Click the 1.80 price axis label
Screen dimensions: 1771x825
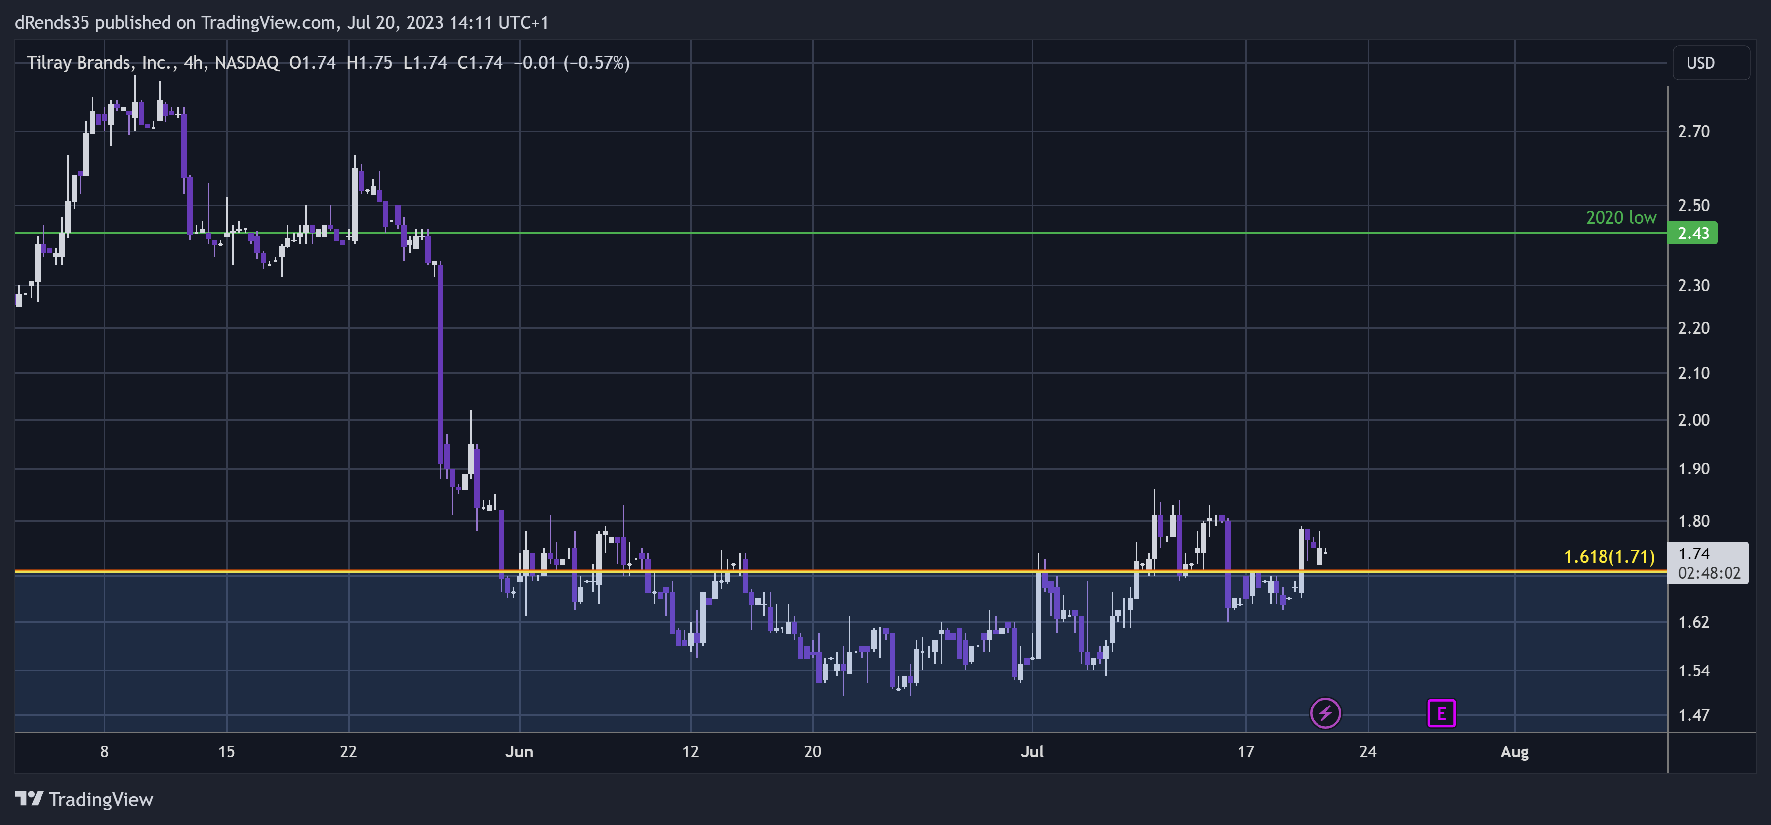[x=1693, y=521]
